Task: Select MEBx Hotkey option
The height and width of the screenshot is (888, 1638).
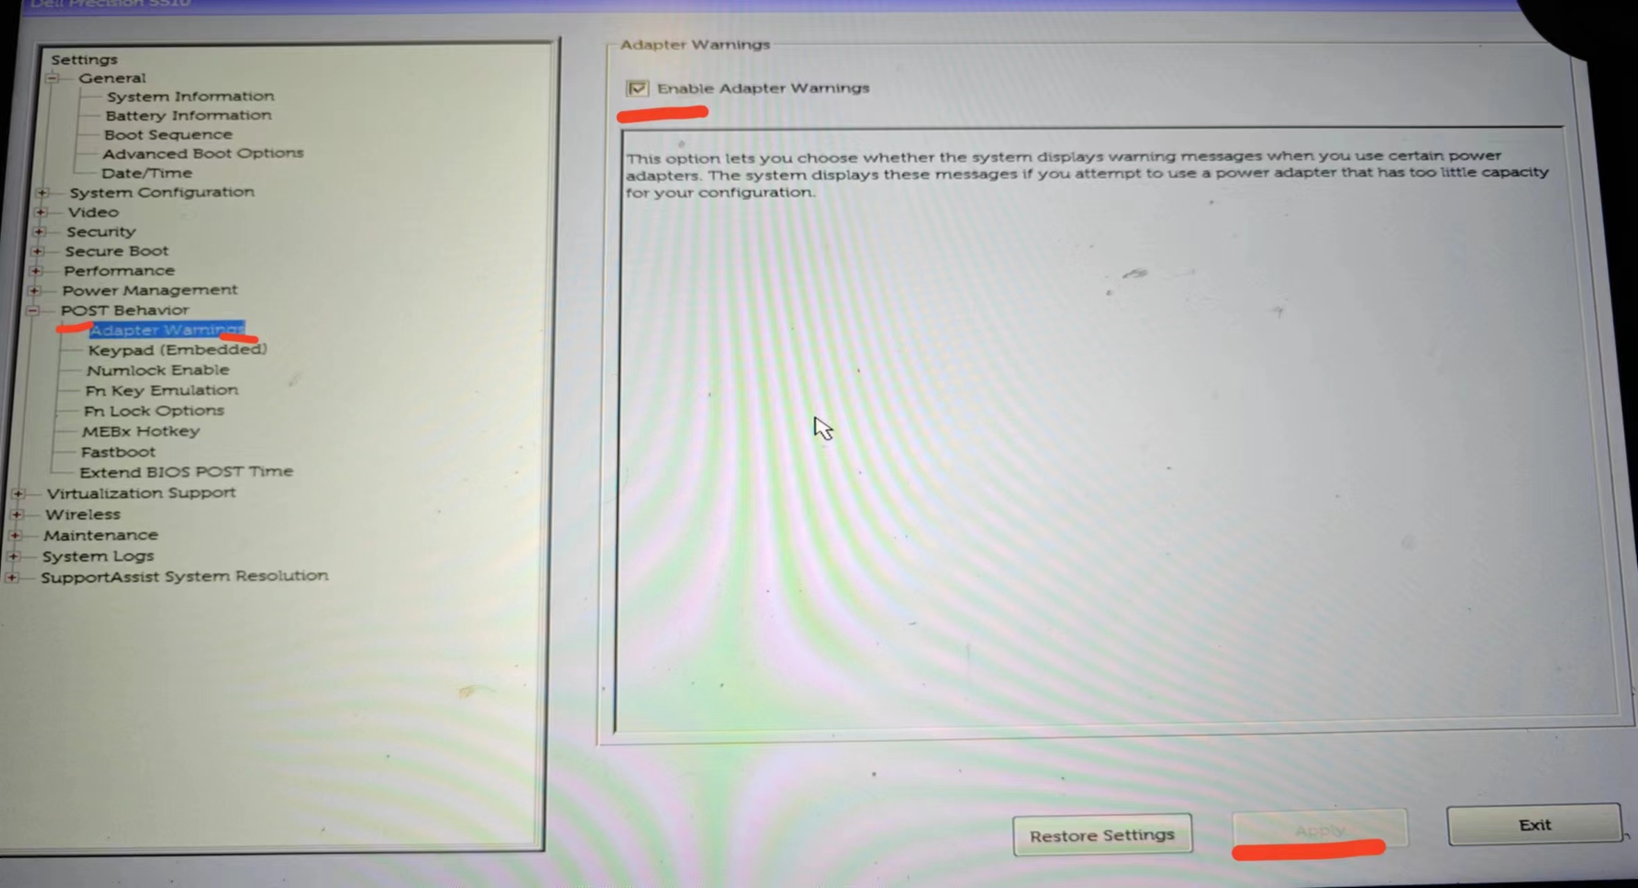Action: (140, 430)
